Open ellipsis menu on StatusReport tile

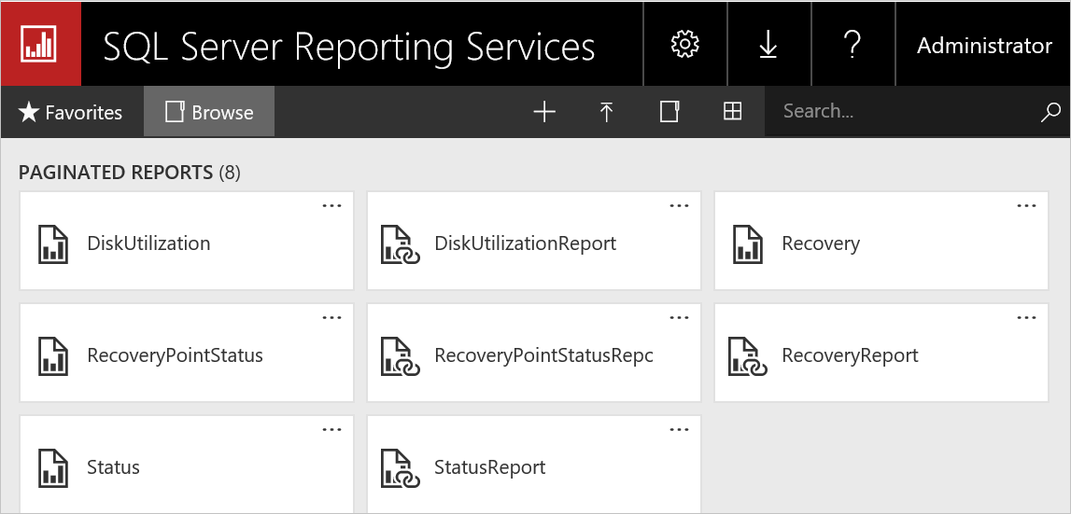click(679, 430)
